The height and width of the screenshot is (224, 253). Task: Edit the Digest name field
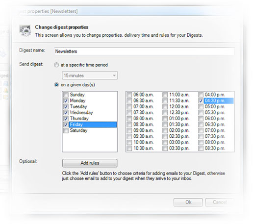click(x=144, y=51)
